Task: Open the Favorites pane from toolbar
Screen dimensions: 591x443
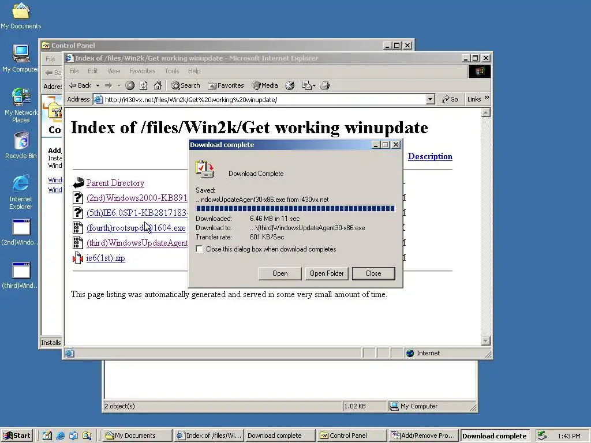Action: pos(226,85)
